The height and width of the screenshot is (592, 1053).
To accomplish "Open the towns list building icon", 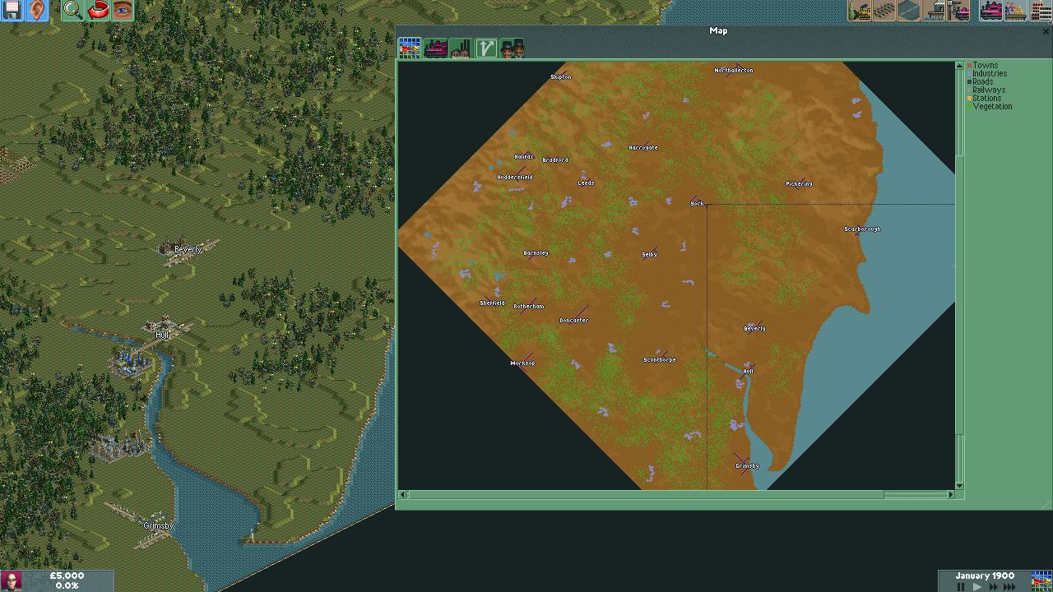I will point(1041,11).
